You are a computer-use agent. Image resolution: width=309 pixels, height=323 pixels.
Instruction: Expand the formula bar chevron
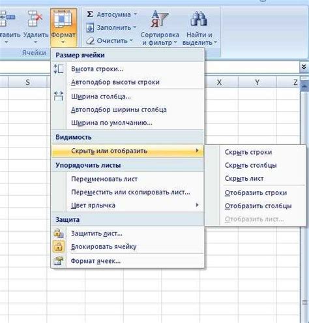point(304,67)
